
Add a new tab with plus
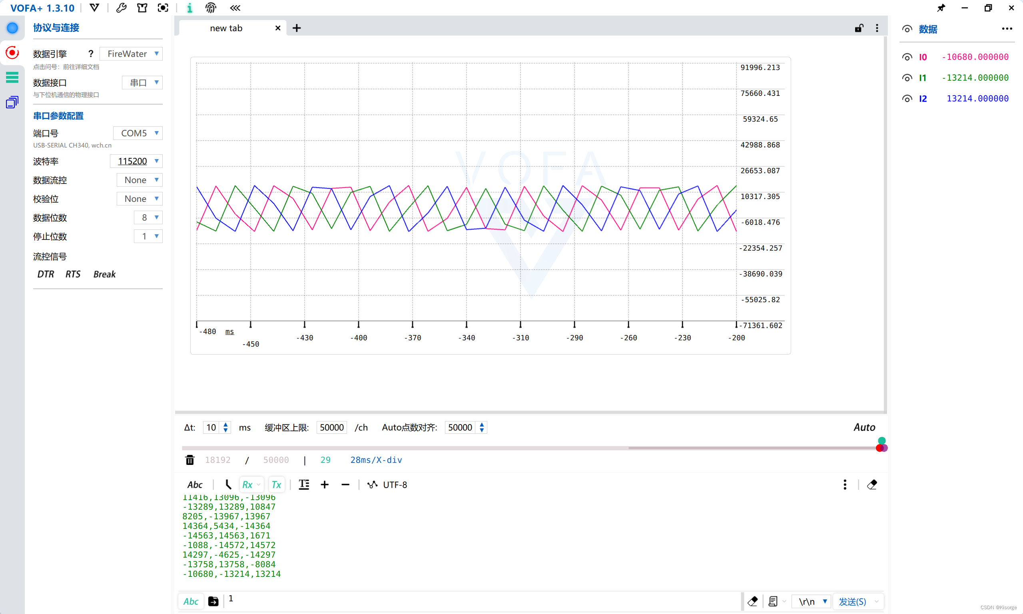[297, 28]
